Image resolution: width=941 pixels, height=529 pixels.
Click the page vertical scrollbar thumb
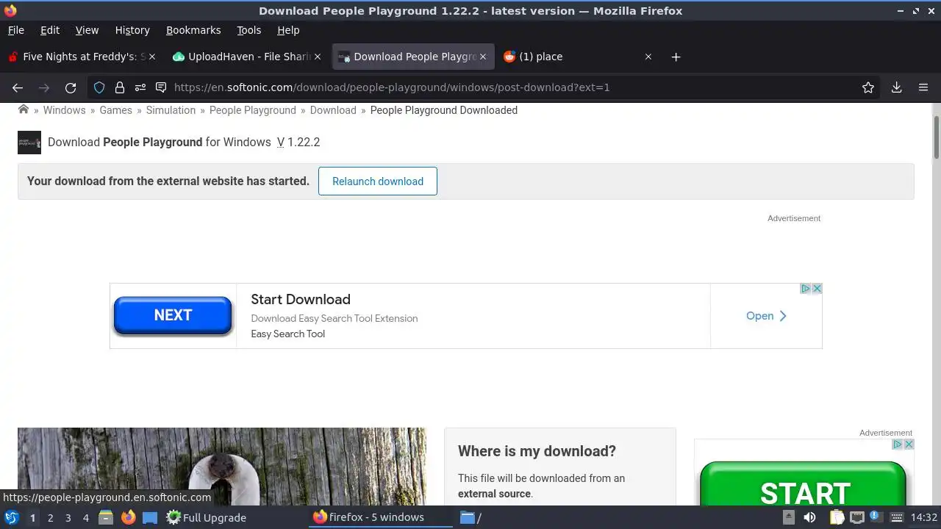[937, 137]
